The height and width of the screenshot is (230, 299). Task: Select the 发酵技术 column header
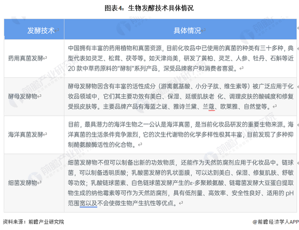coord(34,29)
